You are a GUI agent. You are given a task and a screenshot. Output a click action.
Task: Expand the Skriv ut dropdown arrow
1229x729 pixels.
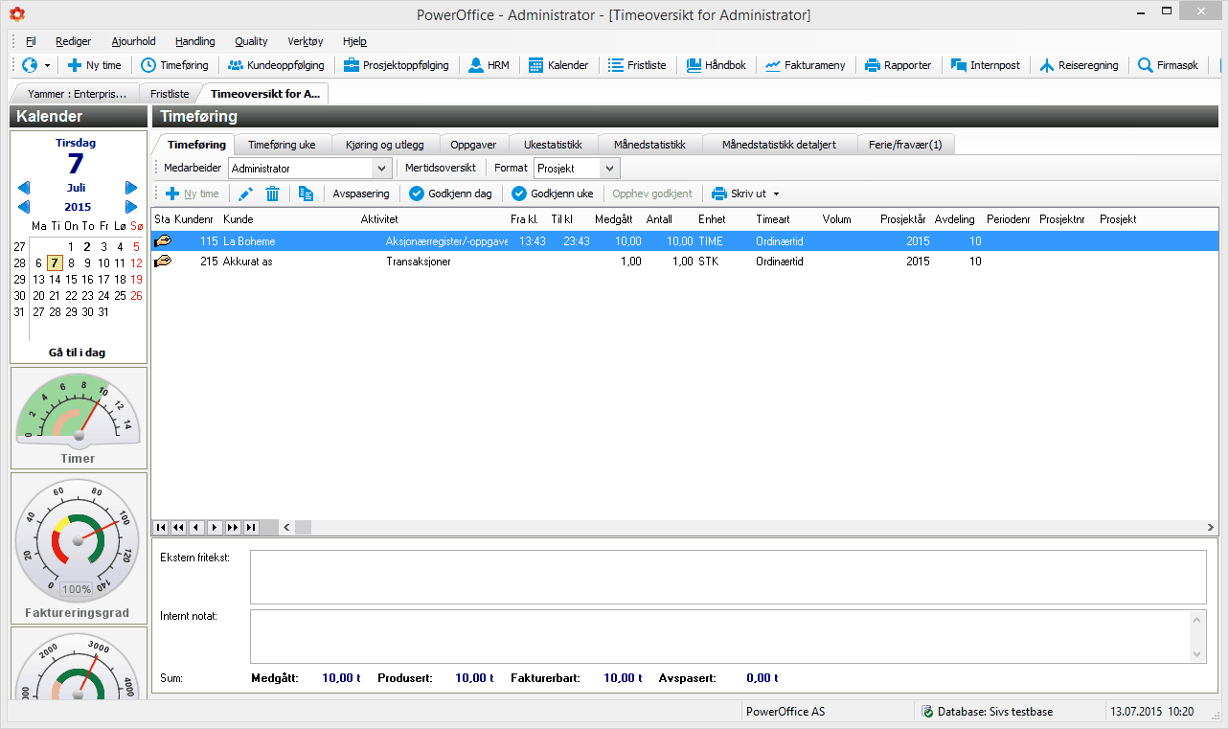tap(777, 194)
